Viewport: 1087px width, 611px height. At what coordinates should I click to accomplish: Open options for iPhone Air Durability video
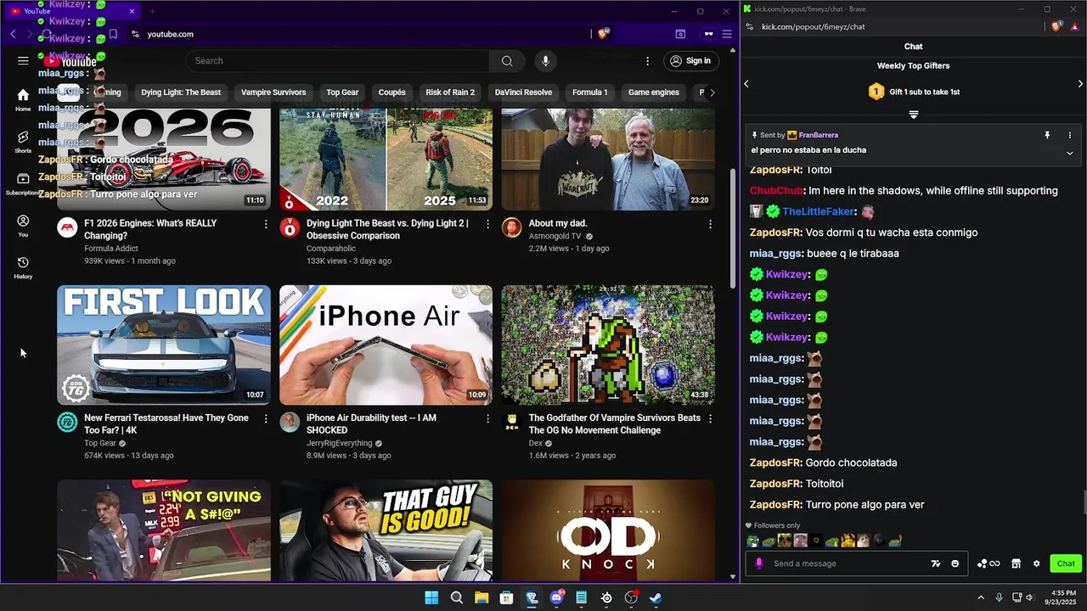coord(487,418)
